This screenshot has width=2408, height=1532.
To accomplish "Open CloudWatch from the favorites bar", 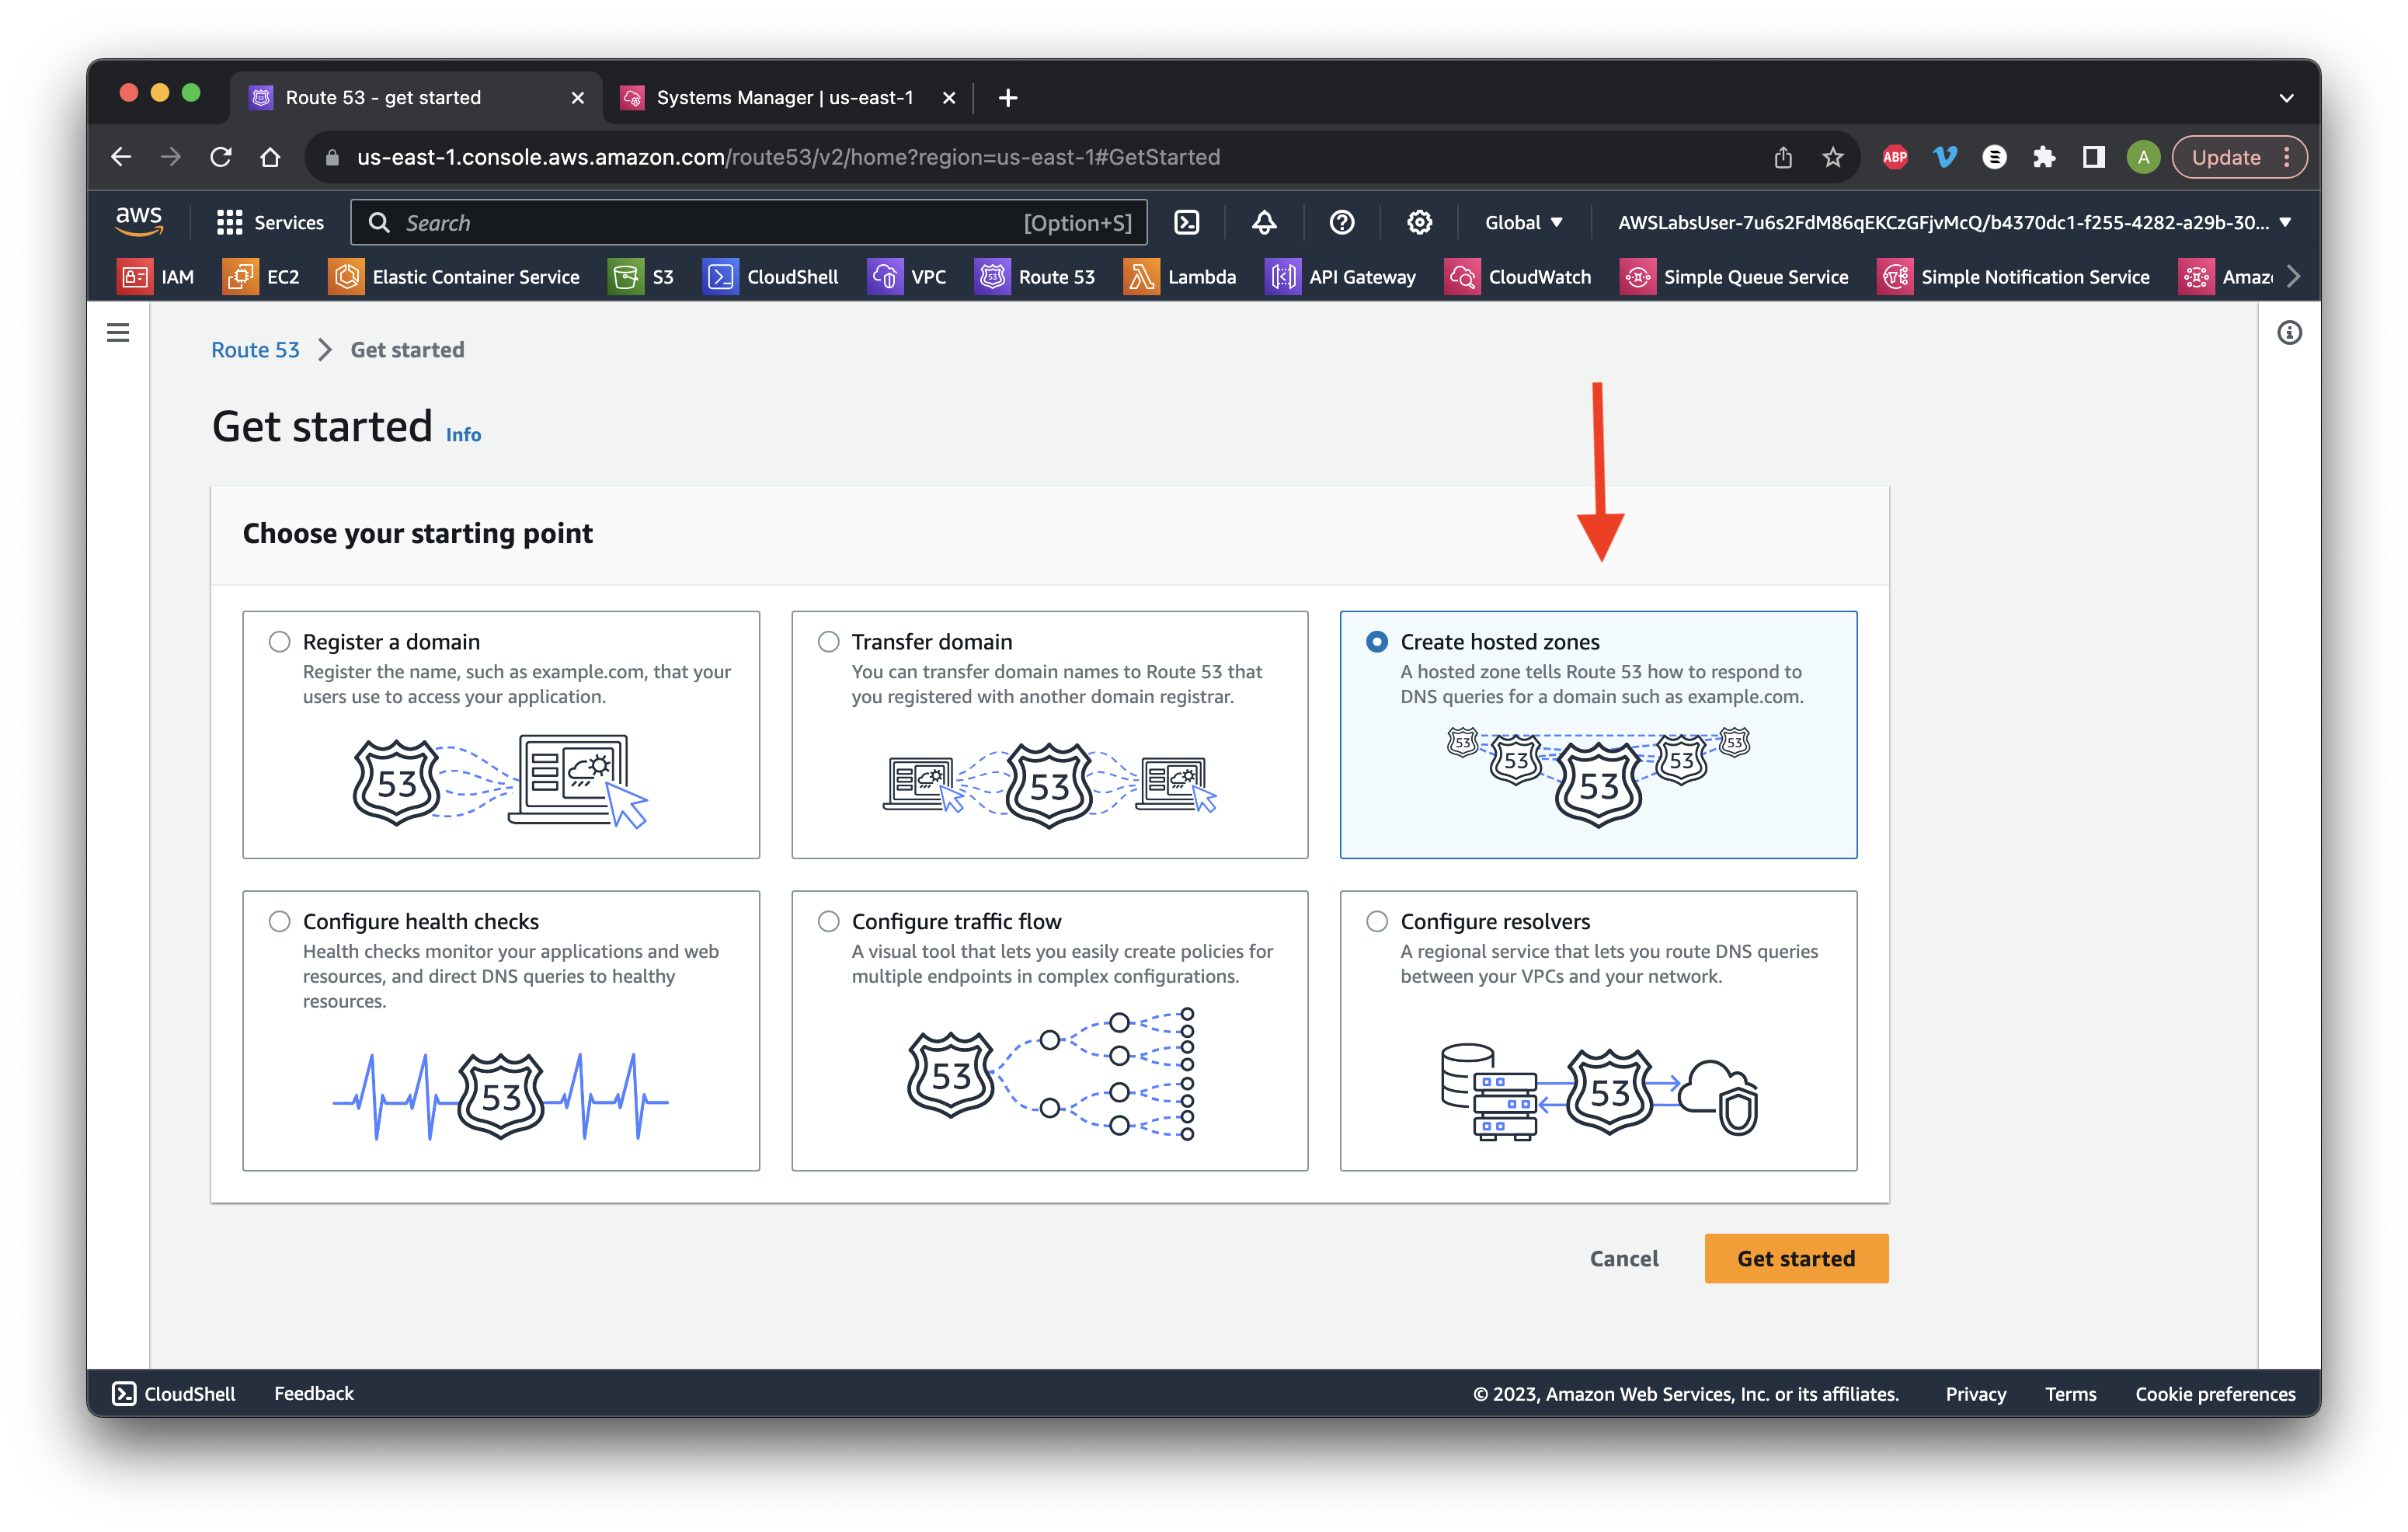I will (1518, 277).
